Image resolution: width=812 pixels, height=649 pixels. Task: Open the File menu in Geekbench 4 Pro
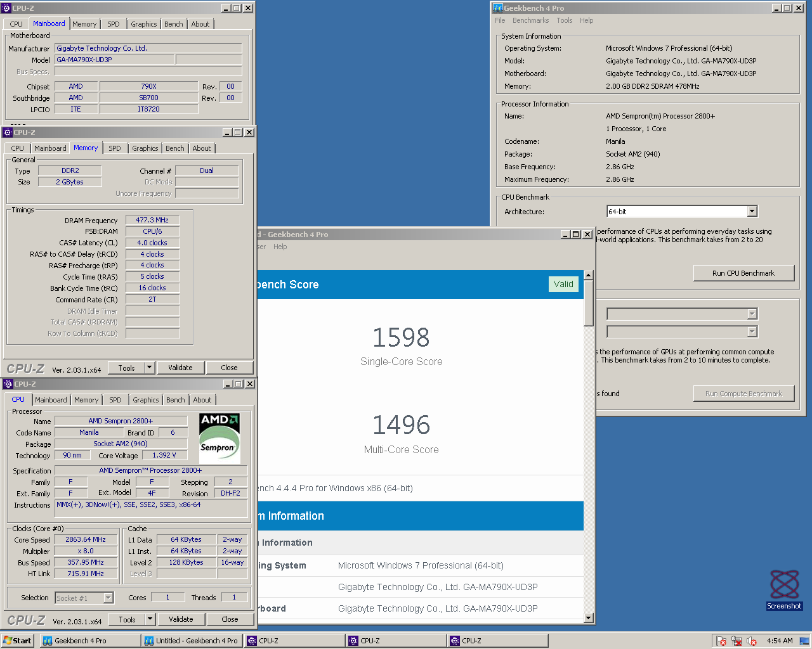coord(500,20)
